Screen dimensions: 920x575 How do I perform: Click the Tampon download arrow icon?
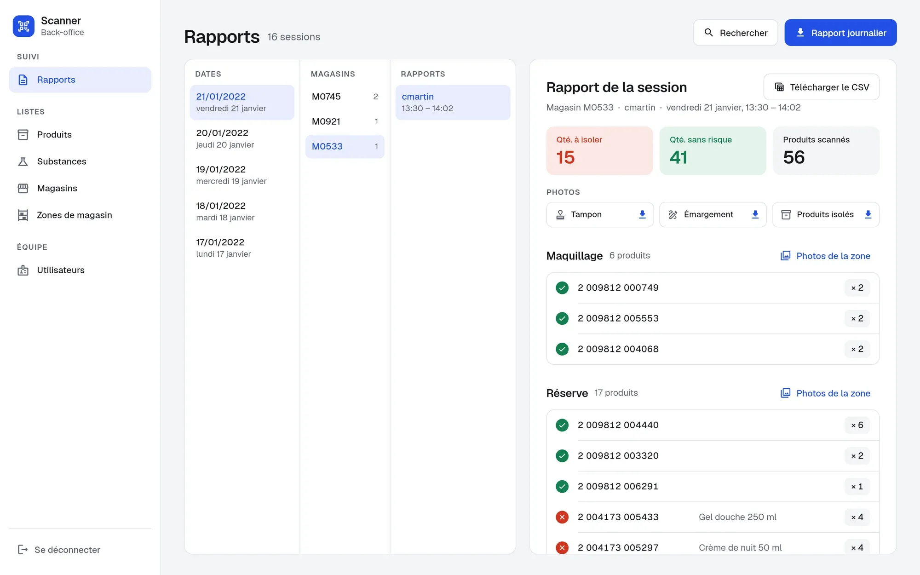(x=643, y=214)
